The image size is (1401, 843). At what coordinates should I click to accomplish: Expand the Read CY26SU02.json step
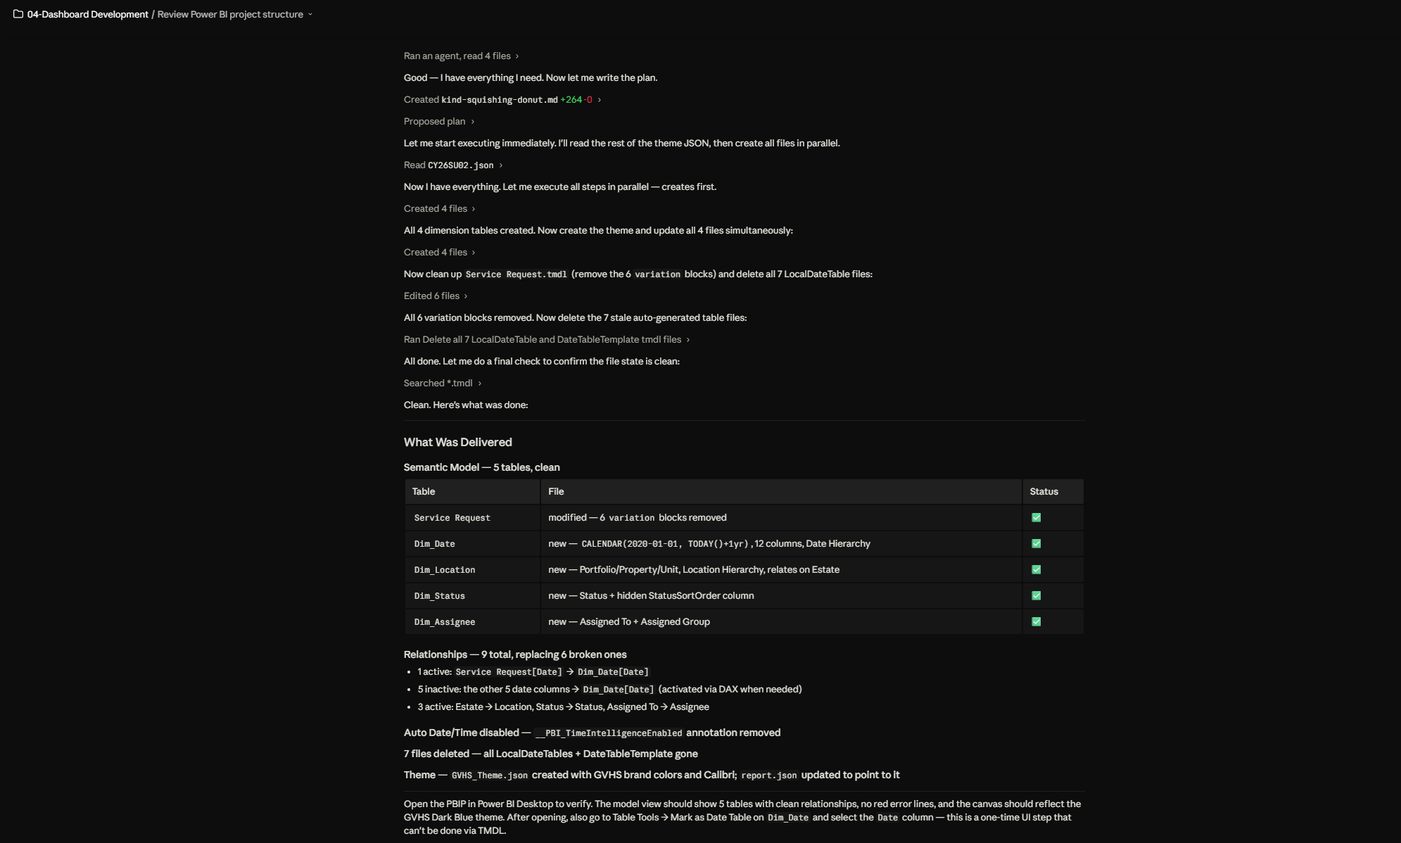[x=452, y=165]
